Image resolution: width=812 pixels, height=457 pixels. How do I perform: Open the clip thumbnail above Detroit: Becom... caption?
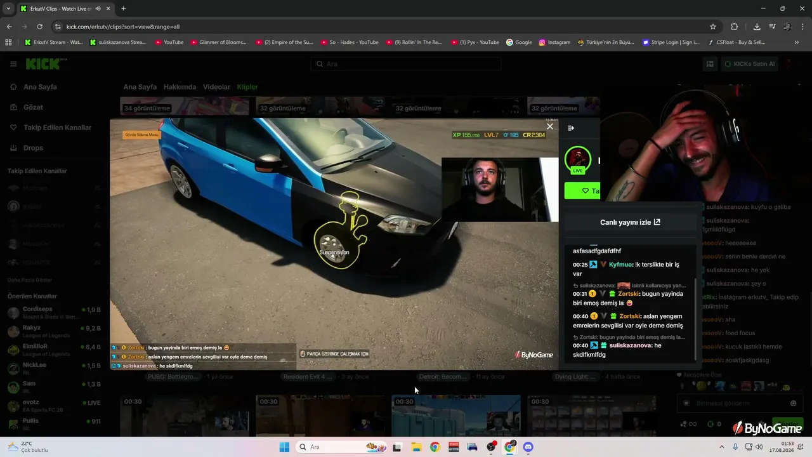[455, 105]
